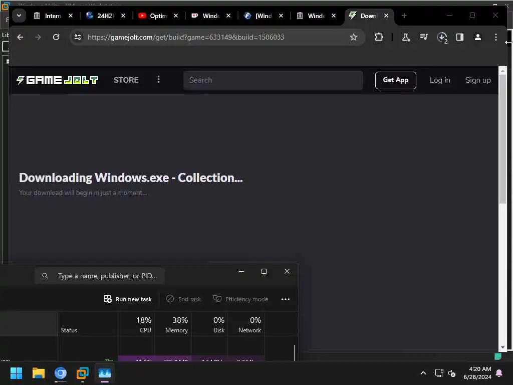Viewport: 513px width, 385px height.
Task: Sort processes by CPU column
Action: click(x=136, y=324)
